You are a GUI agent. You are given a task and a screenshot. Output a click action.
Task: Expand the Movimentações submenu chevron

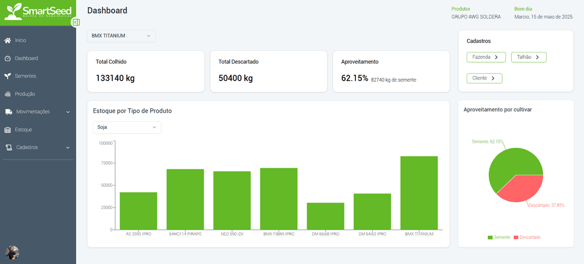[68, 112]
